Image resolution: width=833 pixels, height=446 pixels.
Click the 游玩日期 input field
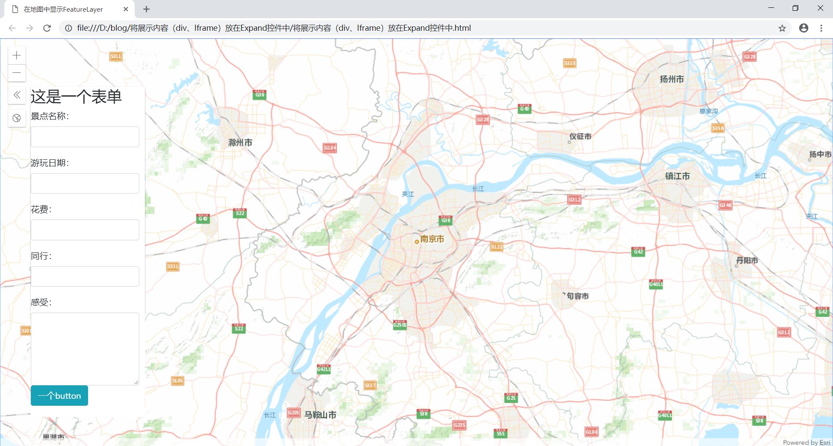point(85,183)
